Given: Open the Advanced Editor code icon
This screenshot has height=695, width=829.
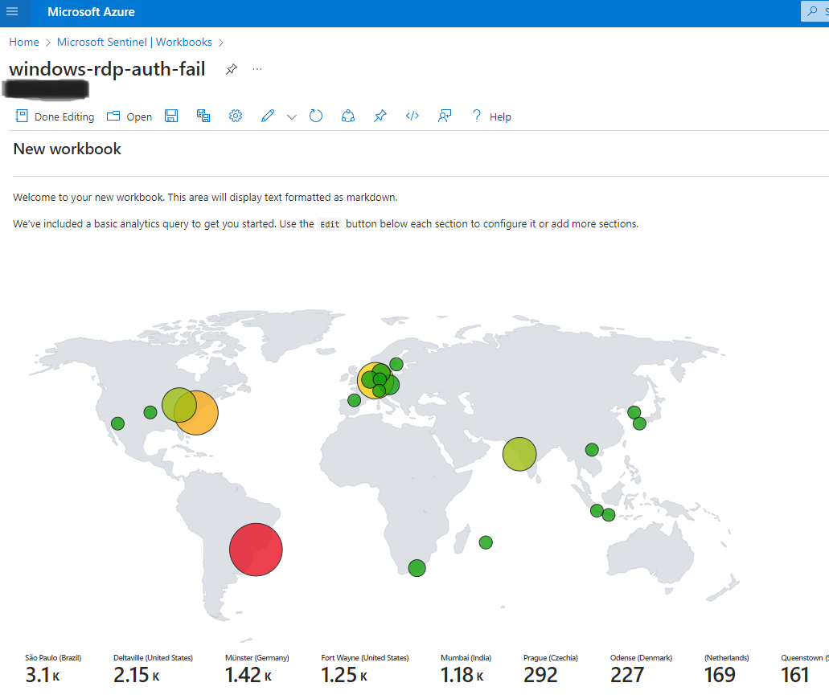Looking at the screenshot, I should coord(412,117).
